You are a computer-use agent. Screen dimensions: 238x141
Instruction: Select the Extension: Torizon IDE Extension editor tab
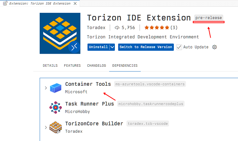tap(40, 3)
